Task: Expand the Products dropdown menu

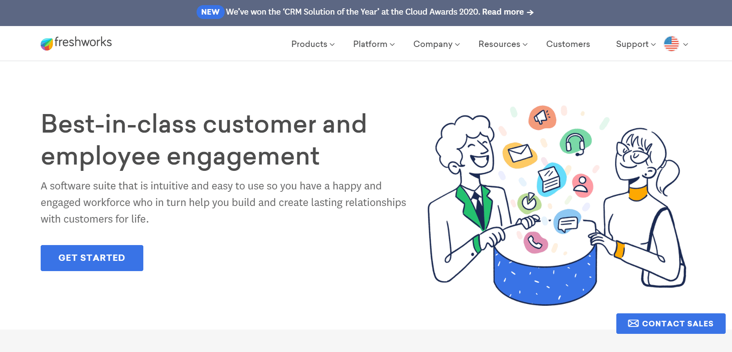Action: click(x=313, y=44)
